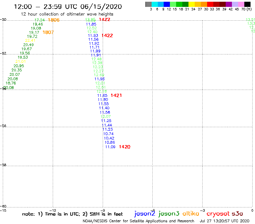The height and width of the screenshot is (224, 255).
Task: Click the gray swatch in the color scale
Action: tap(149, 4)
